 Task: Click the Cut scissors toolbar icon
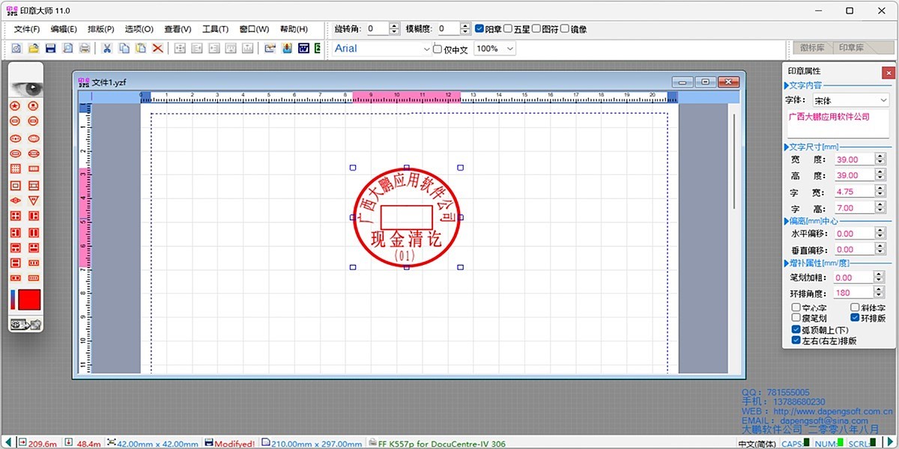pyautogui.click(x=107, y=49)
